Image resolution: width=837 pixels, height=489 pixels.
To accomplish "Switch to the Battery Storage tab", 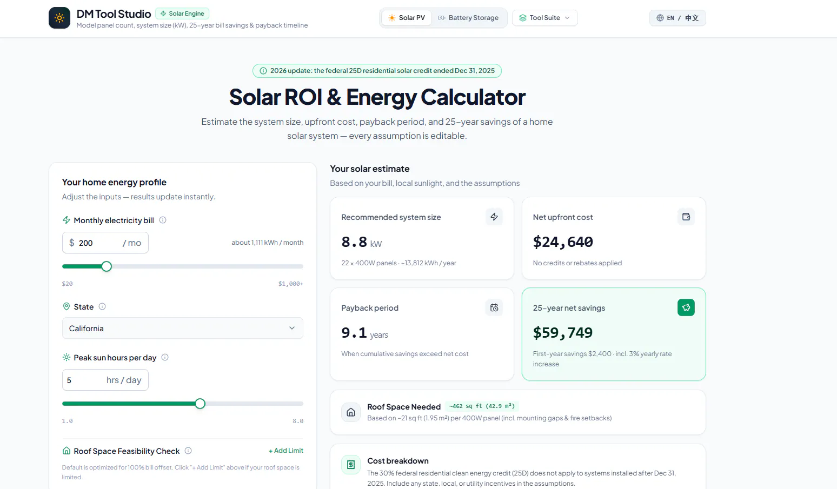I will point(468,18).
